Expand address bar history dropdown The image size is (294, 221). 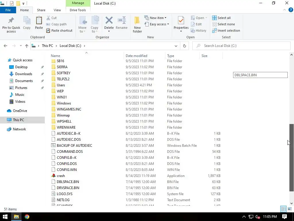[x=176, y=46]
